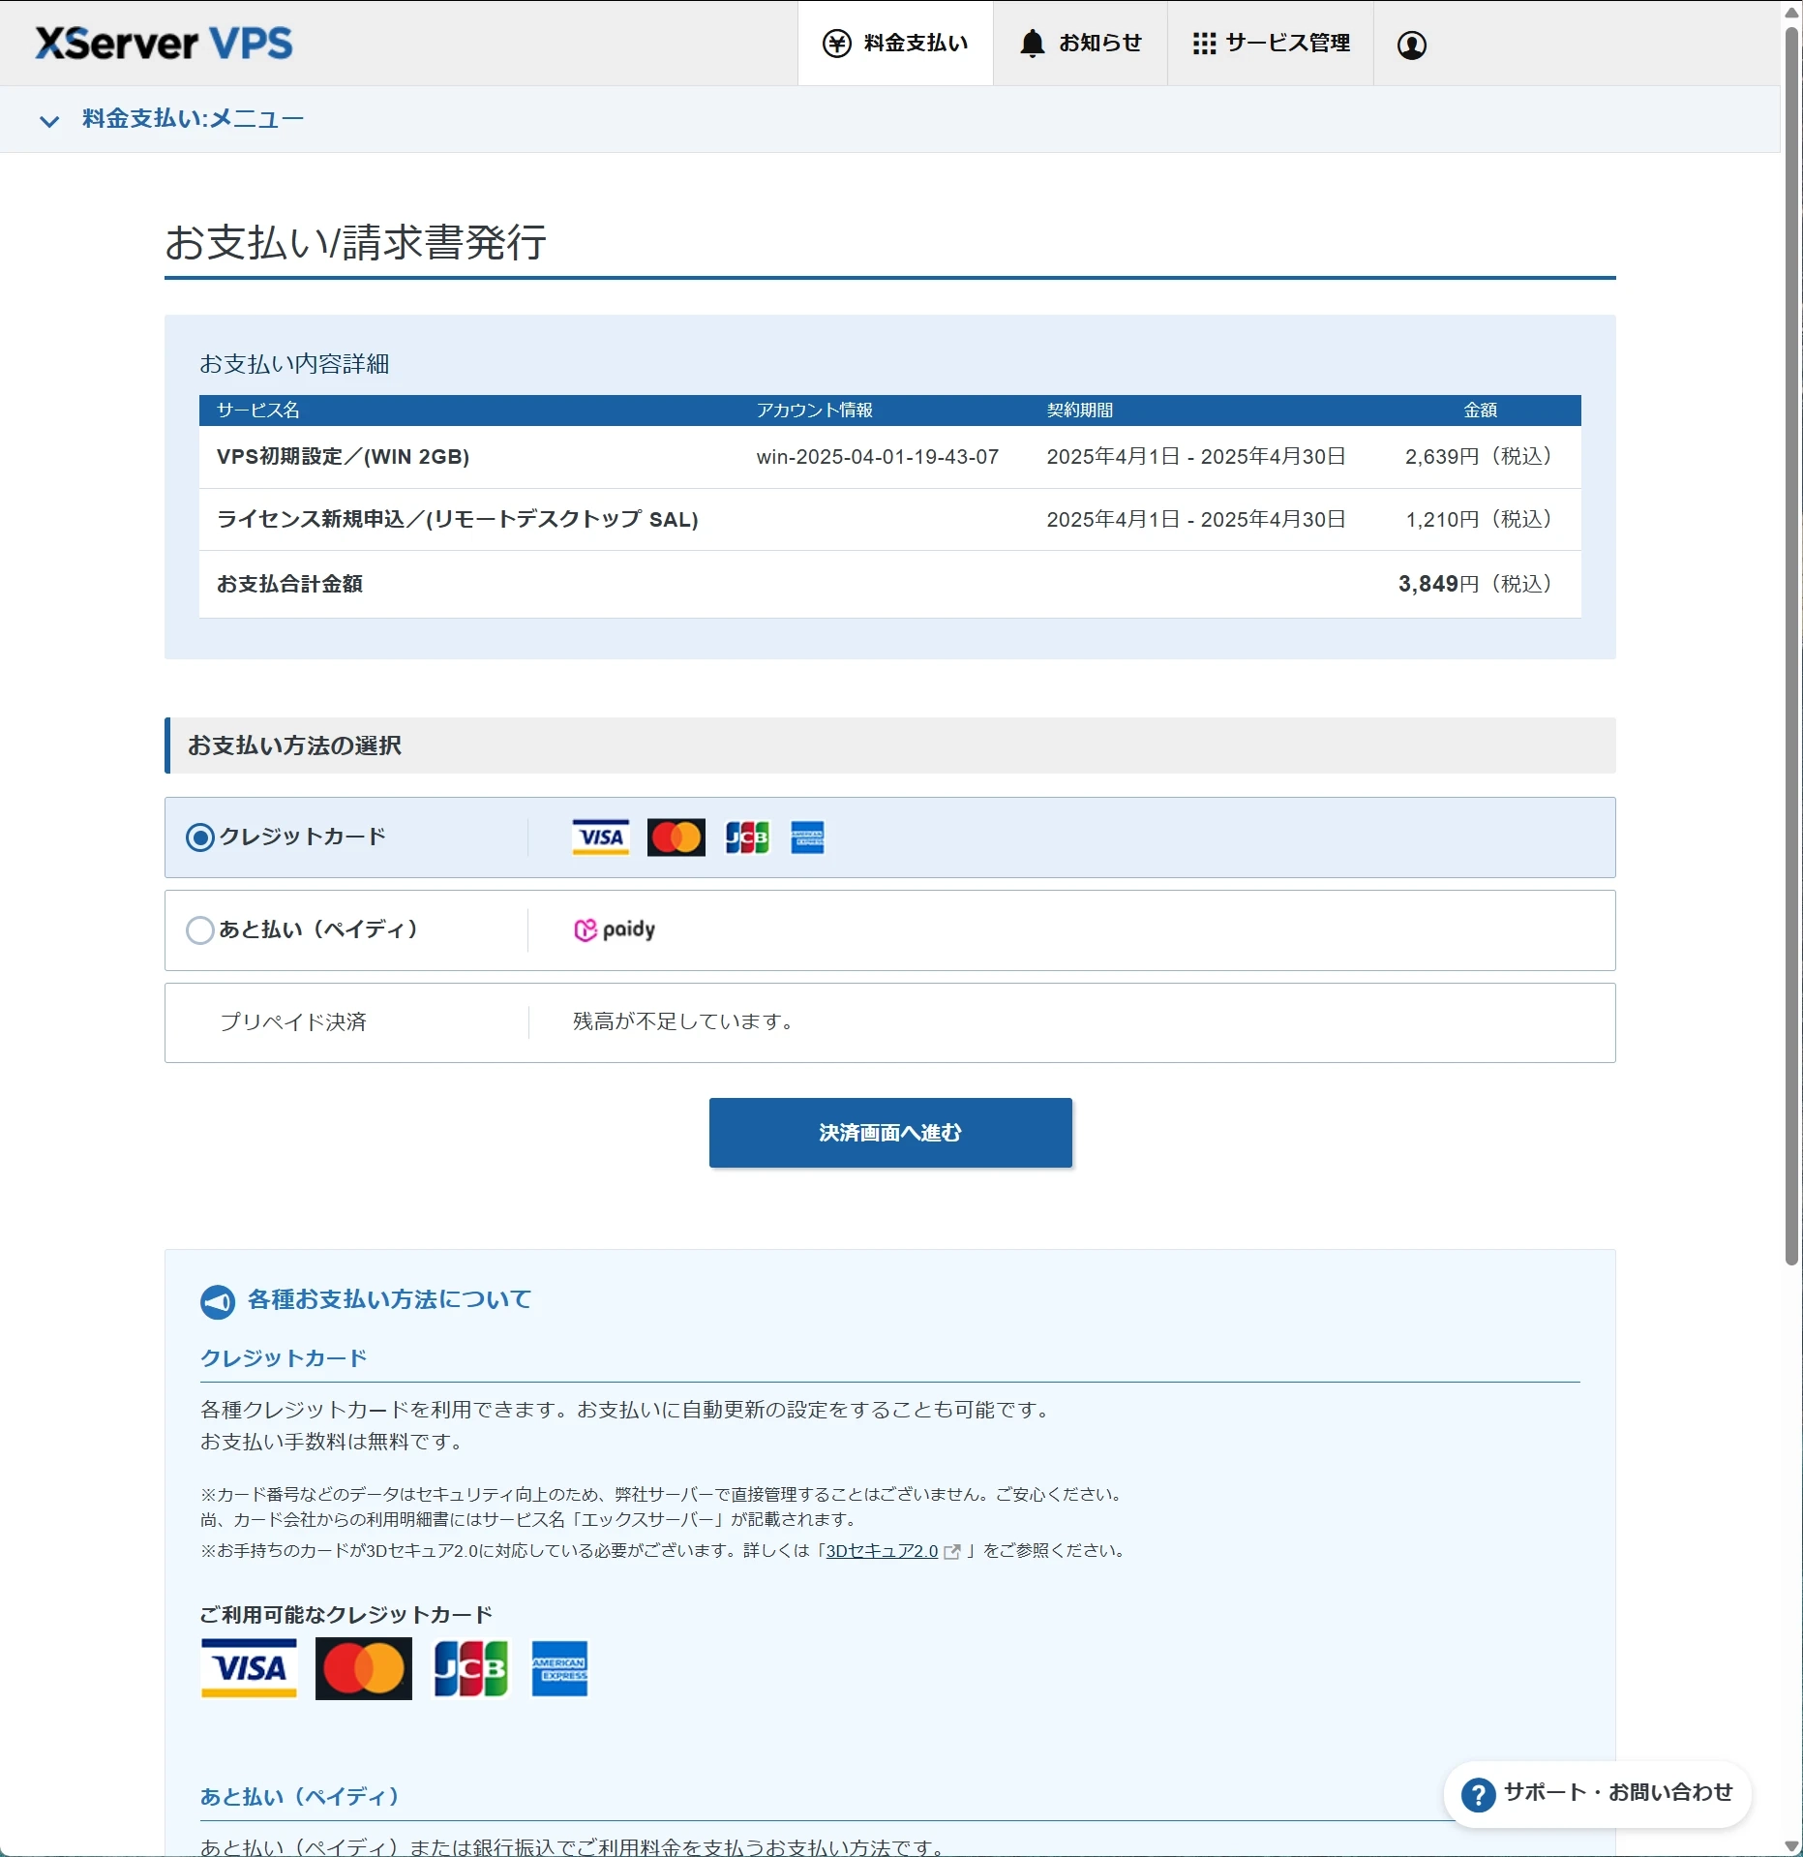Open the サービス管理 menu

coord(1271,44)
